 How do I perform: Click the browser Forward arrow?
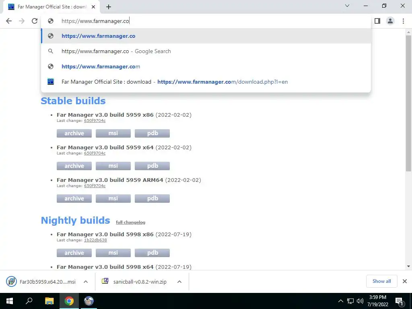[22, 21]
